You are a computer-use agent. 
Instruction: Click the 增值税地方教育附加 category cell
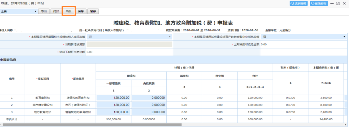[x=78, y=112]
